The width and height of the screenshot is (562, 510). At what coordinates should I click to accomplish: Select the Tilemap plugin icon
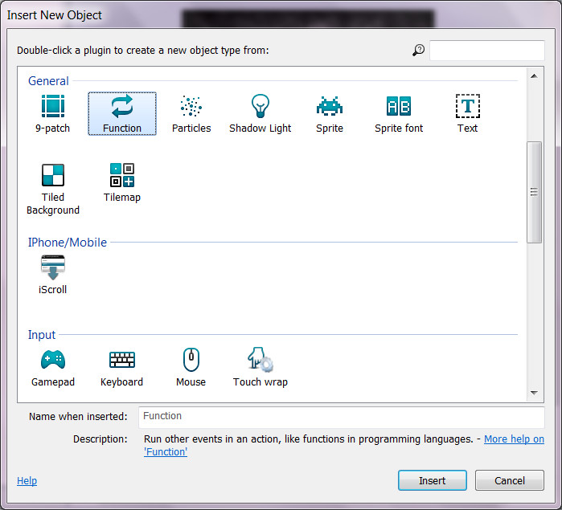click(x=122, y=176)
